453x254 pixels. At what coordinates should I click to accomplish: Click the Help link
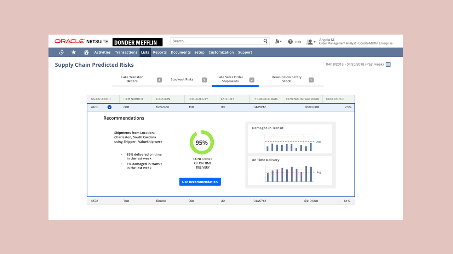(x=298, y=42)
